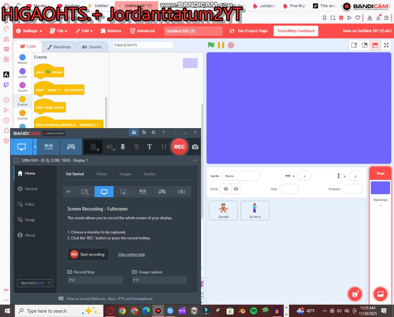394x317 pixels.
Task: Show sprite using the eye icon
Action: click(x=225, y=189)
